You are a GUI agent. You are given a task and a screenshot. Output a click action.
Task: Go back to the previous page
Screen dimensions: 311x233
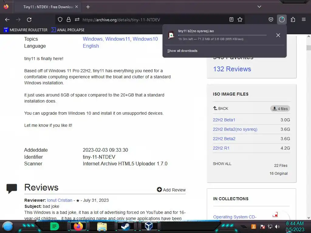(7, 20)
